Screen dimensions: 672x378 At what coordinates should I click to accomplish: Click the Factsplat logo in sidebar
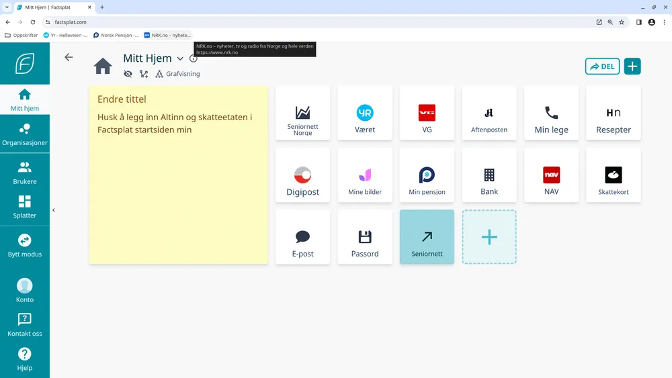[x=25, y=64]
